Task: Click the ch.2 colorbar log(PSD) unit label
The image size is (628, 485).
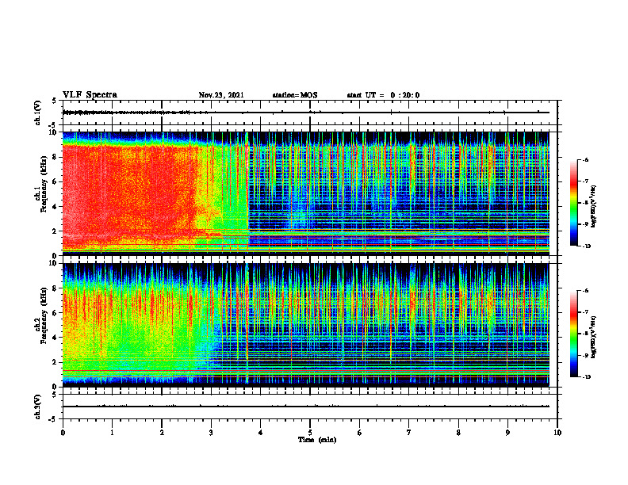Action: 593,338
